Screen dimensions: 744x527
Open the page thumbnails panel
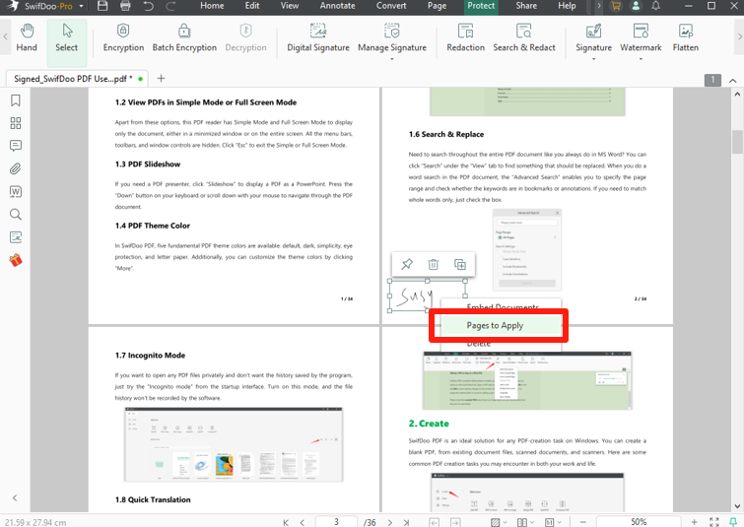[16, 123]
